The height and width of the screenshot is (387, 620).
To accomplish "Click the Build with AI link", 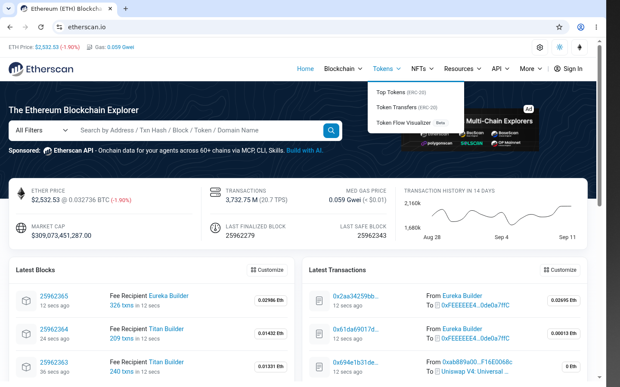I will (x=305, y=150).
